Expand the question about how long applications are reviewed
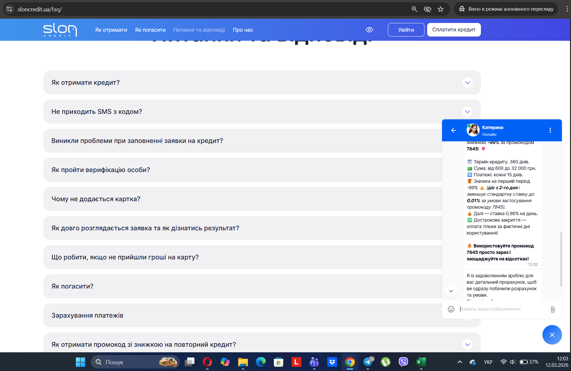The image size is (571, 371). (242, 228)
